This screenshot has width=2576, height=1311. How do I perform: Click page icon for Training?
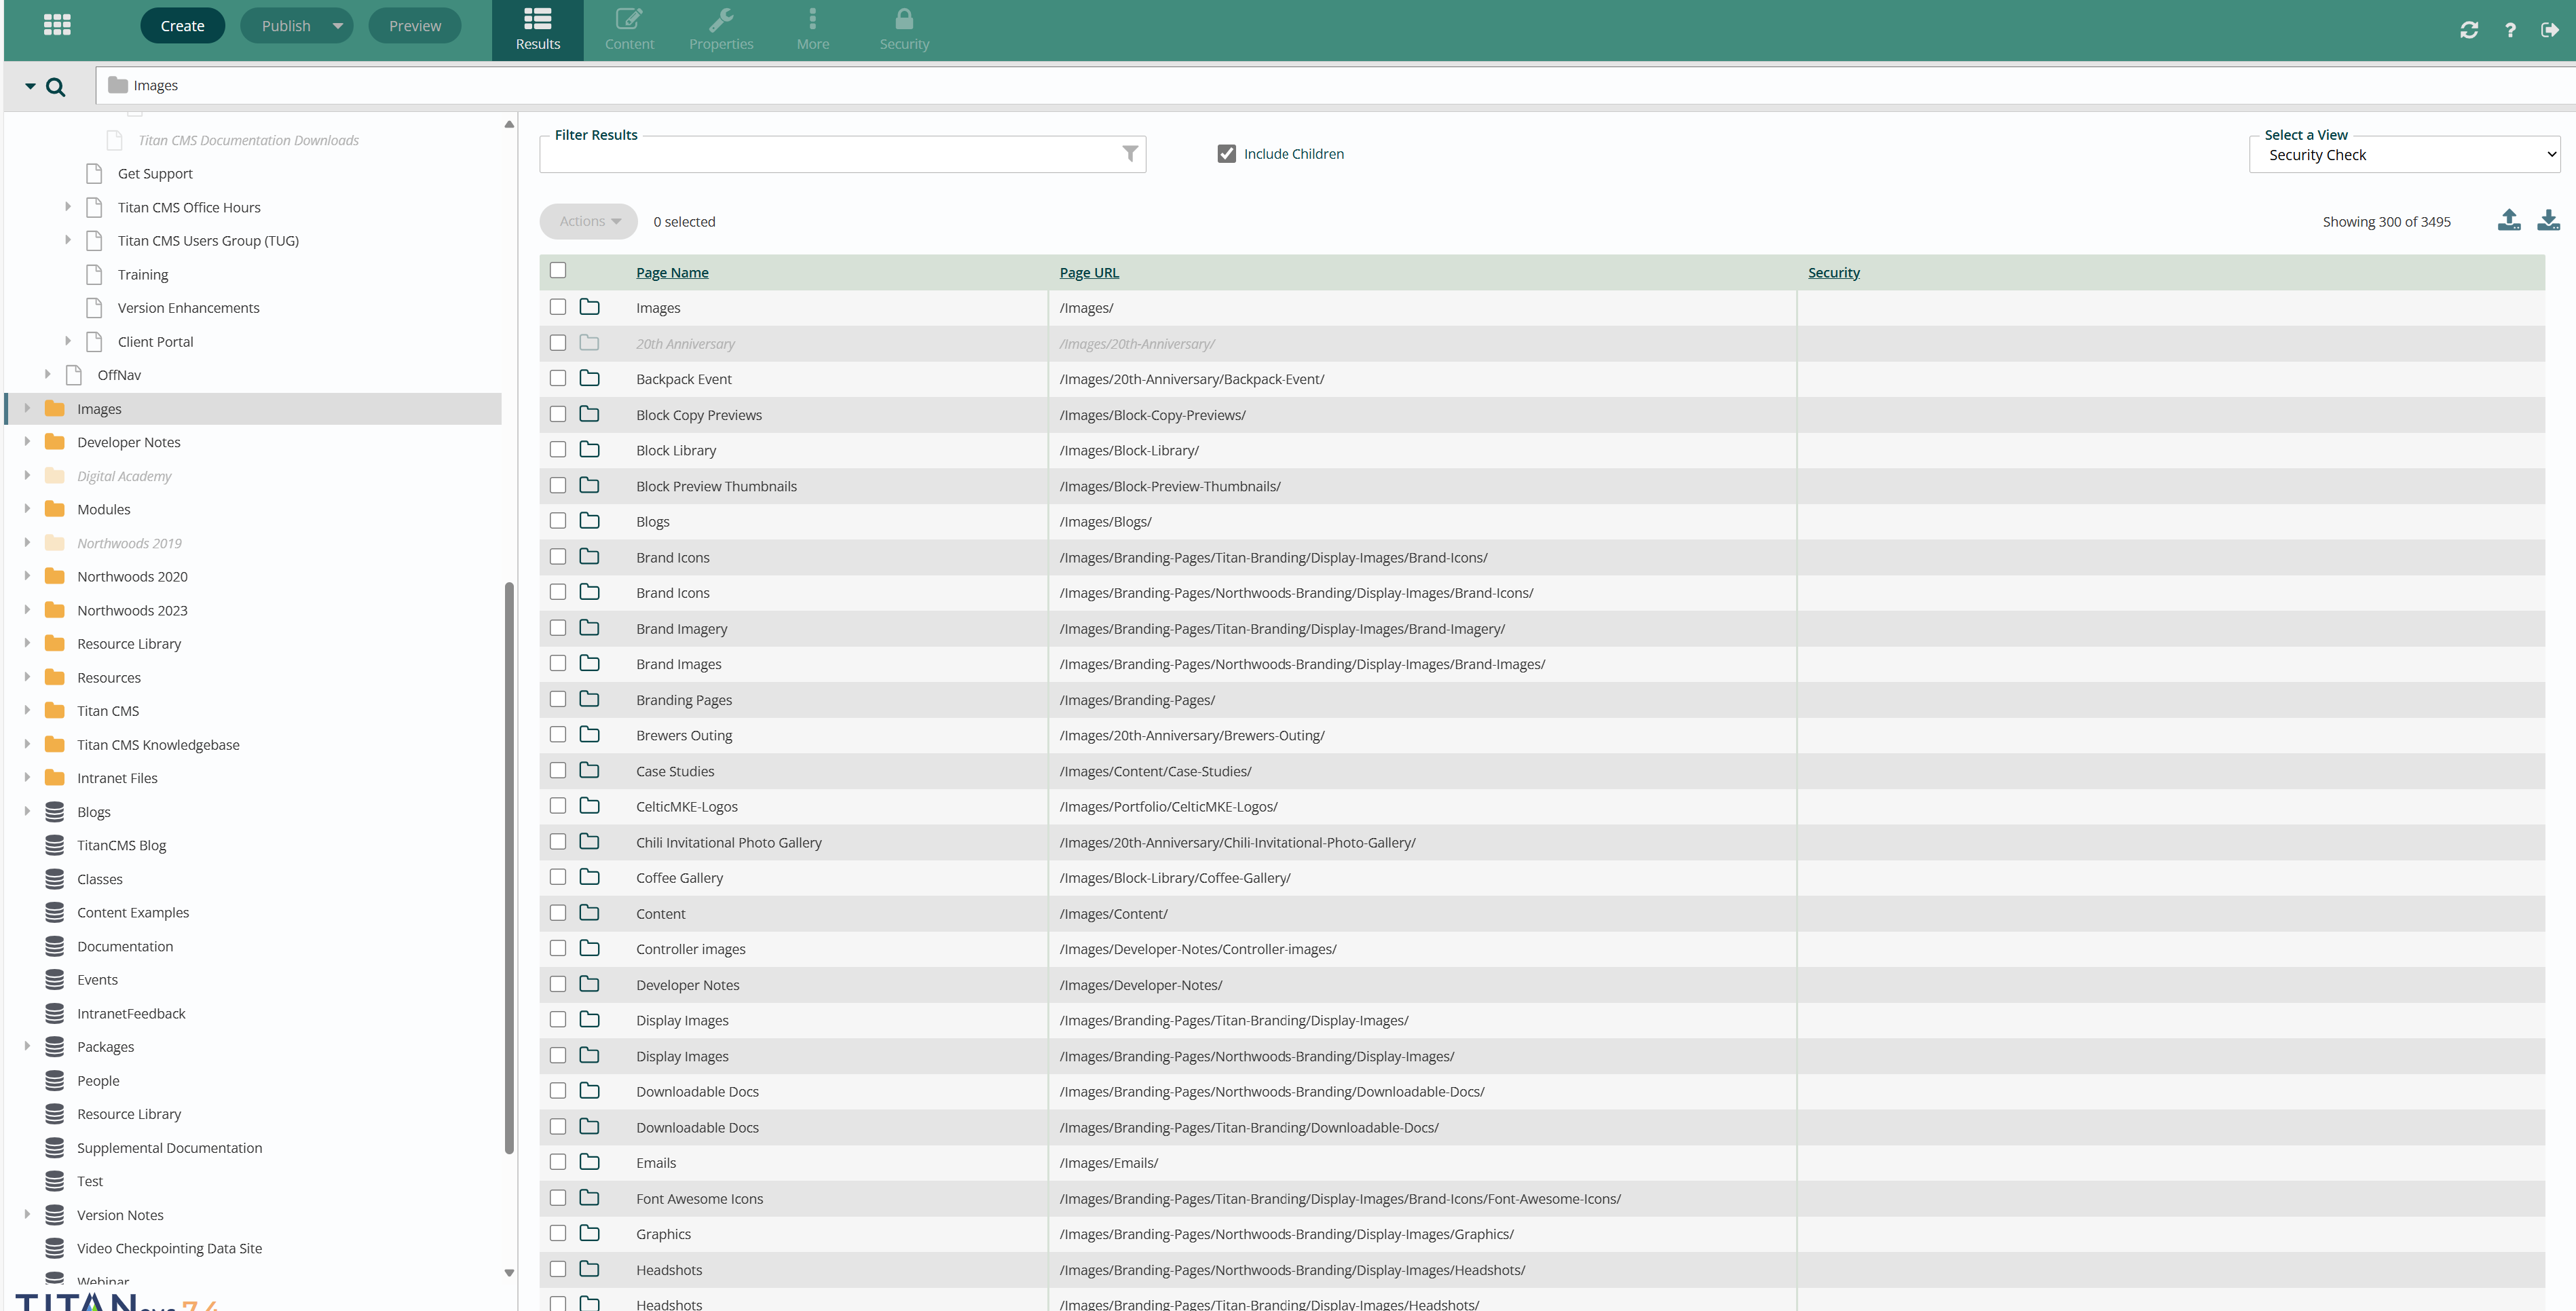pyautogui.click(x=94, y=274)
